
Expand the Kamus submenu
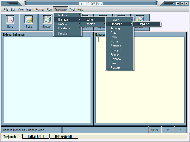point(68,24)
